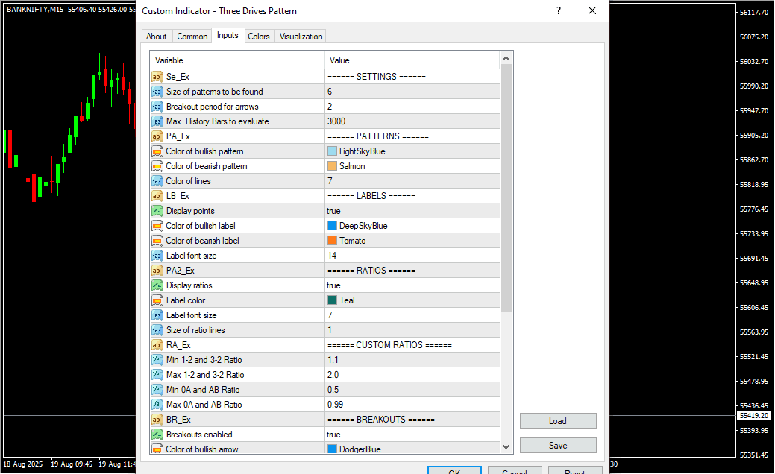Switch to the Colors tab

click(259, 37)
